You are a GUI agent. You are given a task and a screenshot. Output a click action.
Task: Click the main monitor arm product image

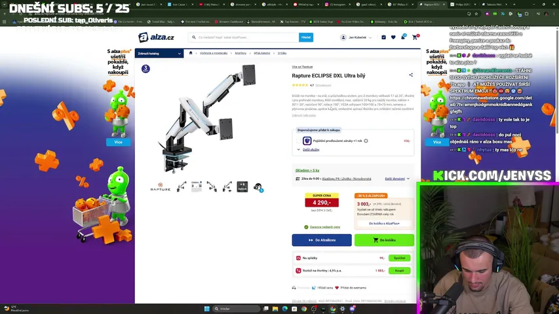pos(206,118)
